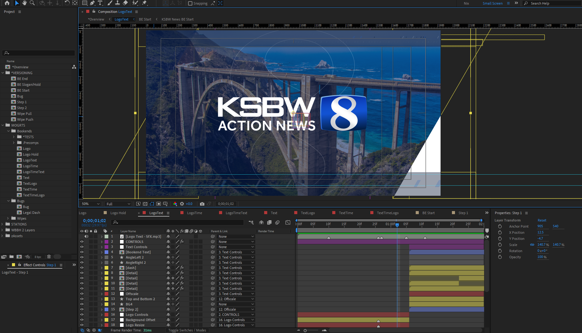Click the CONTROLS layer purple label swatch

pos(106,242)
